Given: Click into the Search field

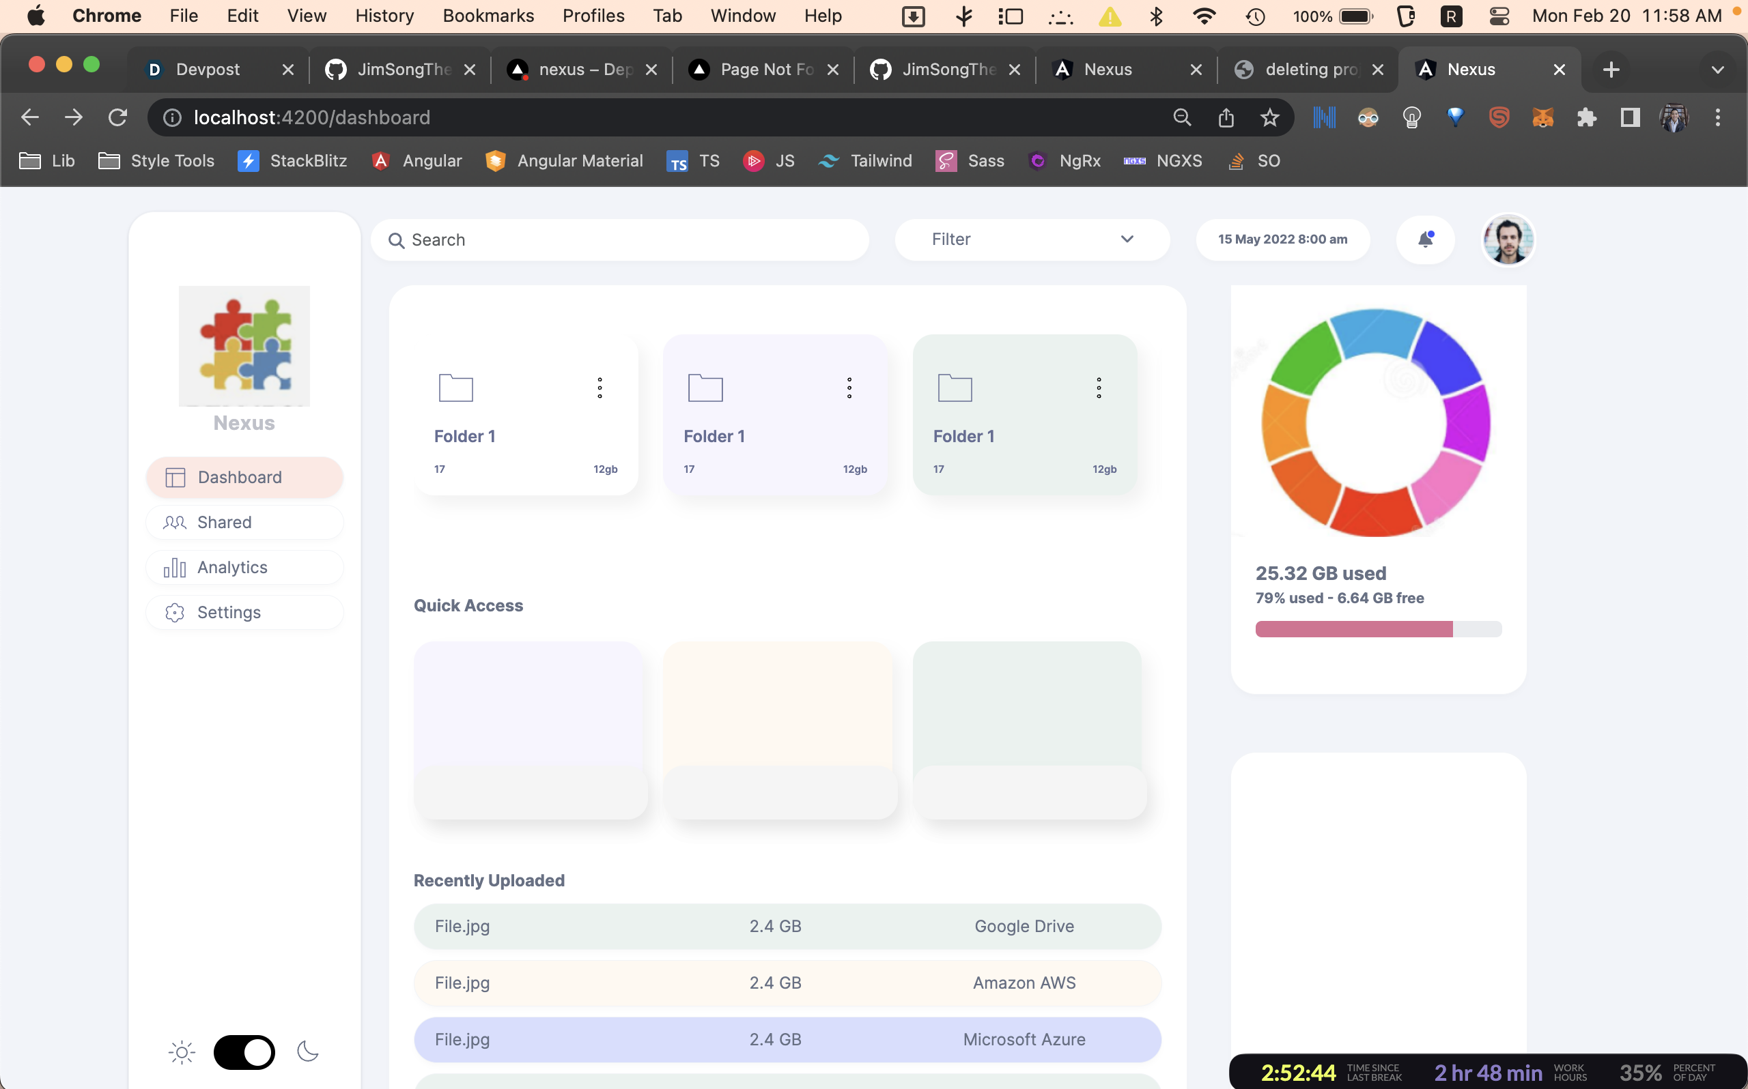Looking at the screenshot, I should tap(620, 240).
